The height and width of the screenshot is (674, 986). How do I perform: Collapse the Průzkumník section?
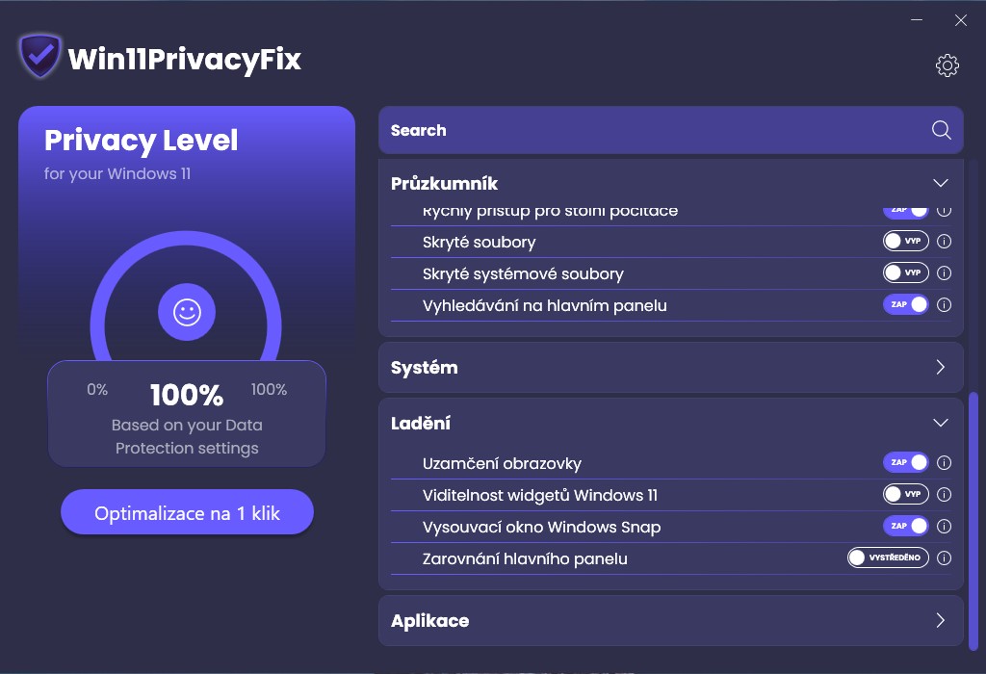point(941,183)
